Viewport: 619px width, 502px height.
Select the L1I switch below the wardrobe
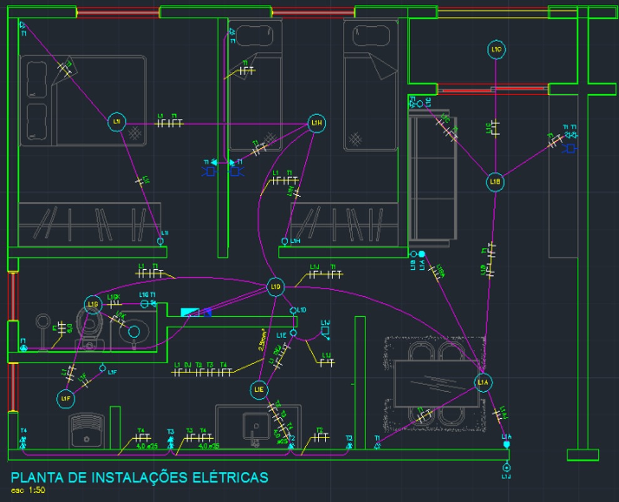point(160,241)
